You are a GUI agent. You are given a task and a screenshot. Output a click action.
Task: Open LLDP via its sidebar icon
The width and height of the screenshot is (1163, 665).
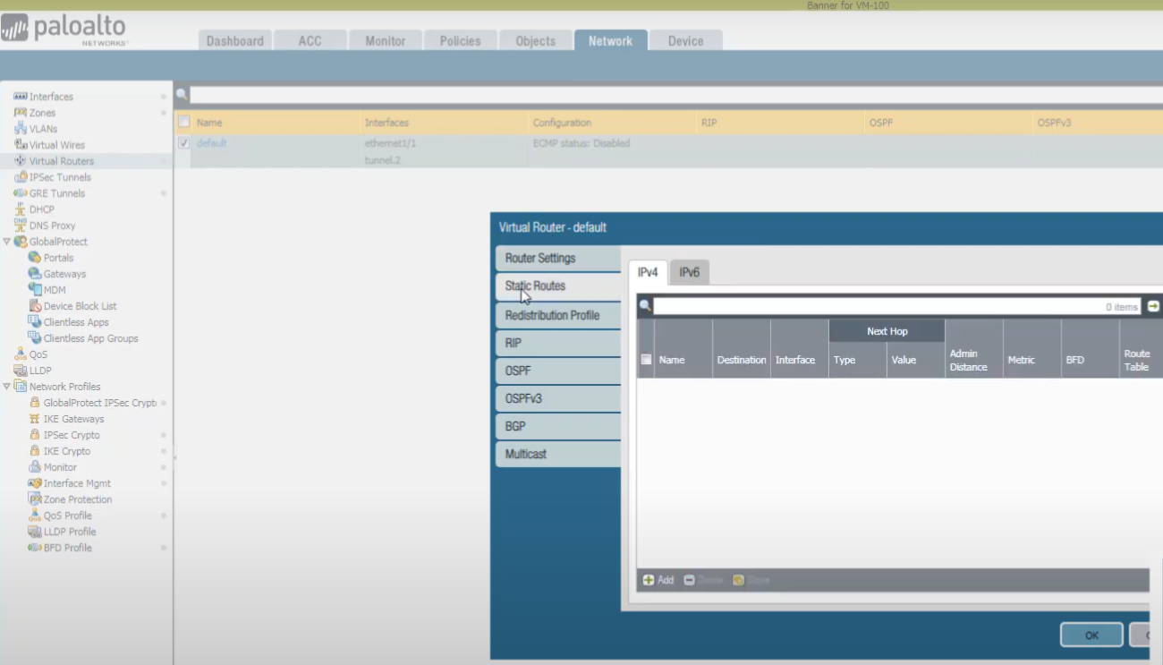(x=21, y=371)
